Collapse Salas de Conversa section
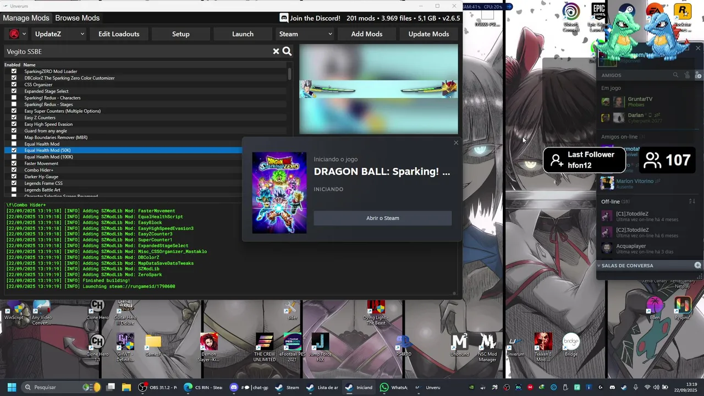704x396 pixels. click(599, 266)
